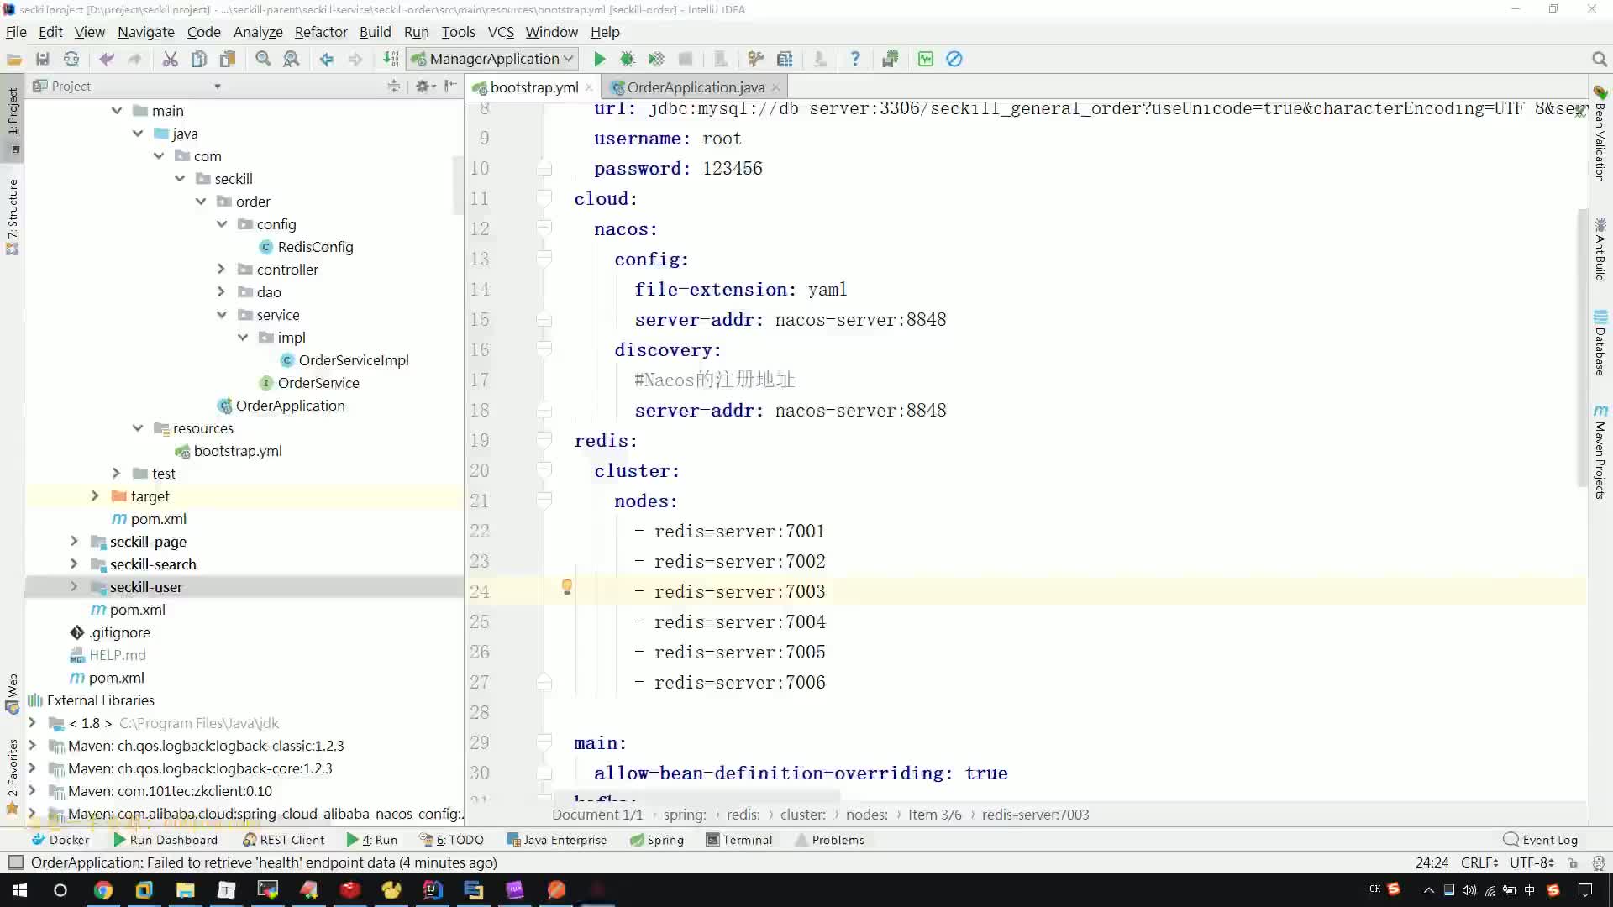Select bootstrap.yml in resources folder
The height and width of the screenshot is (907, 1613).
(x=229, y=450)
